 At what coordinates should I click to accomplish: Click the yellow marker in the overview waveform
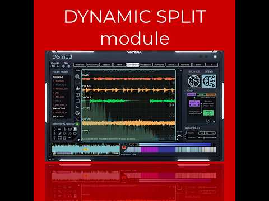[85, 150]
